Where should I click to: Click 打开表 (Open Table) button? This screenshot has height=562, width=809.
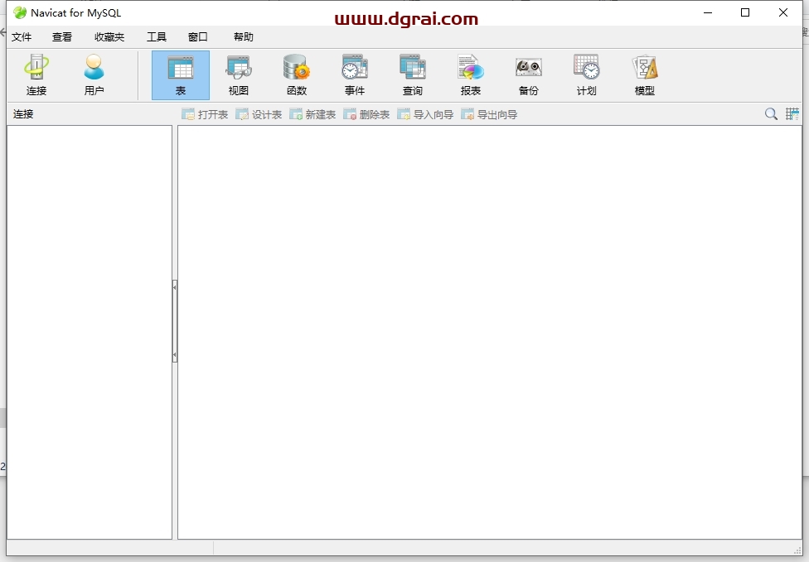click(205, 114)
